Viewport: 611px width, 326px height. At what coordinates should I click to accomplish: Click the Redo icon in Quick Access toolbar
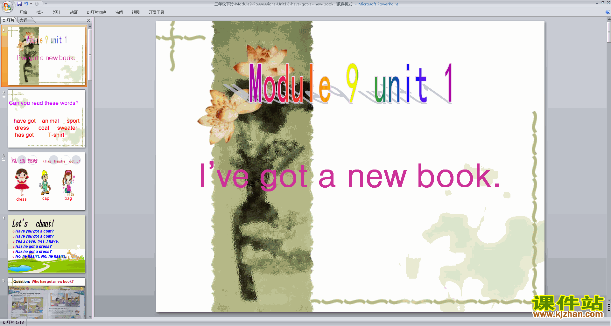pyautogui.click(x=37, y=4)
